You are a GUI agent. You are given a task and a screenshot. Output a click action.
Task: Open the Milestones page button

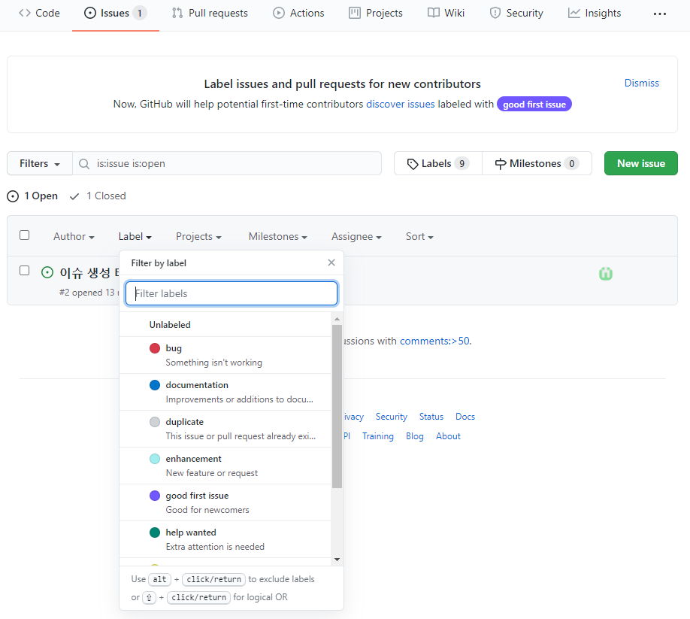537,163
